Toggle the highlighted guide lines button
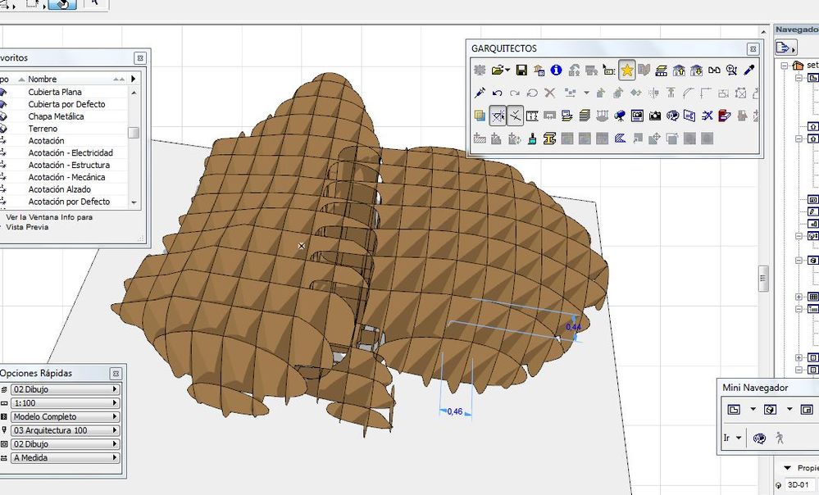This screenshot has width=819, height=495. pos(497,116)
